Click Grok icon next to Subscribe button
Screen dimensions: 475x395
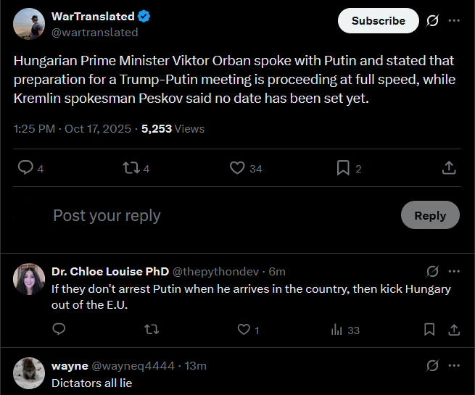click(x=432, y=20)
